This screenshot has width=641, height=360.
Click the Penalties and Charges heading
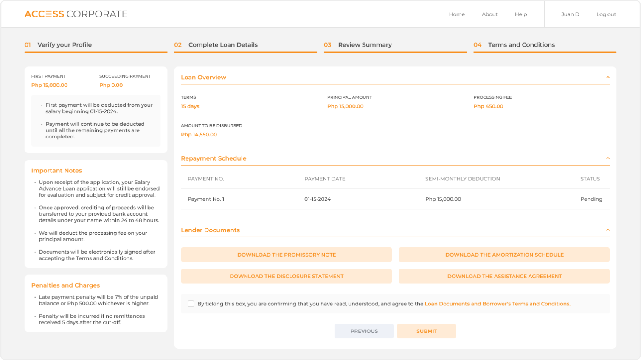pos(65,285)
